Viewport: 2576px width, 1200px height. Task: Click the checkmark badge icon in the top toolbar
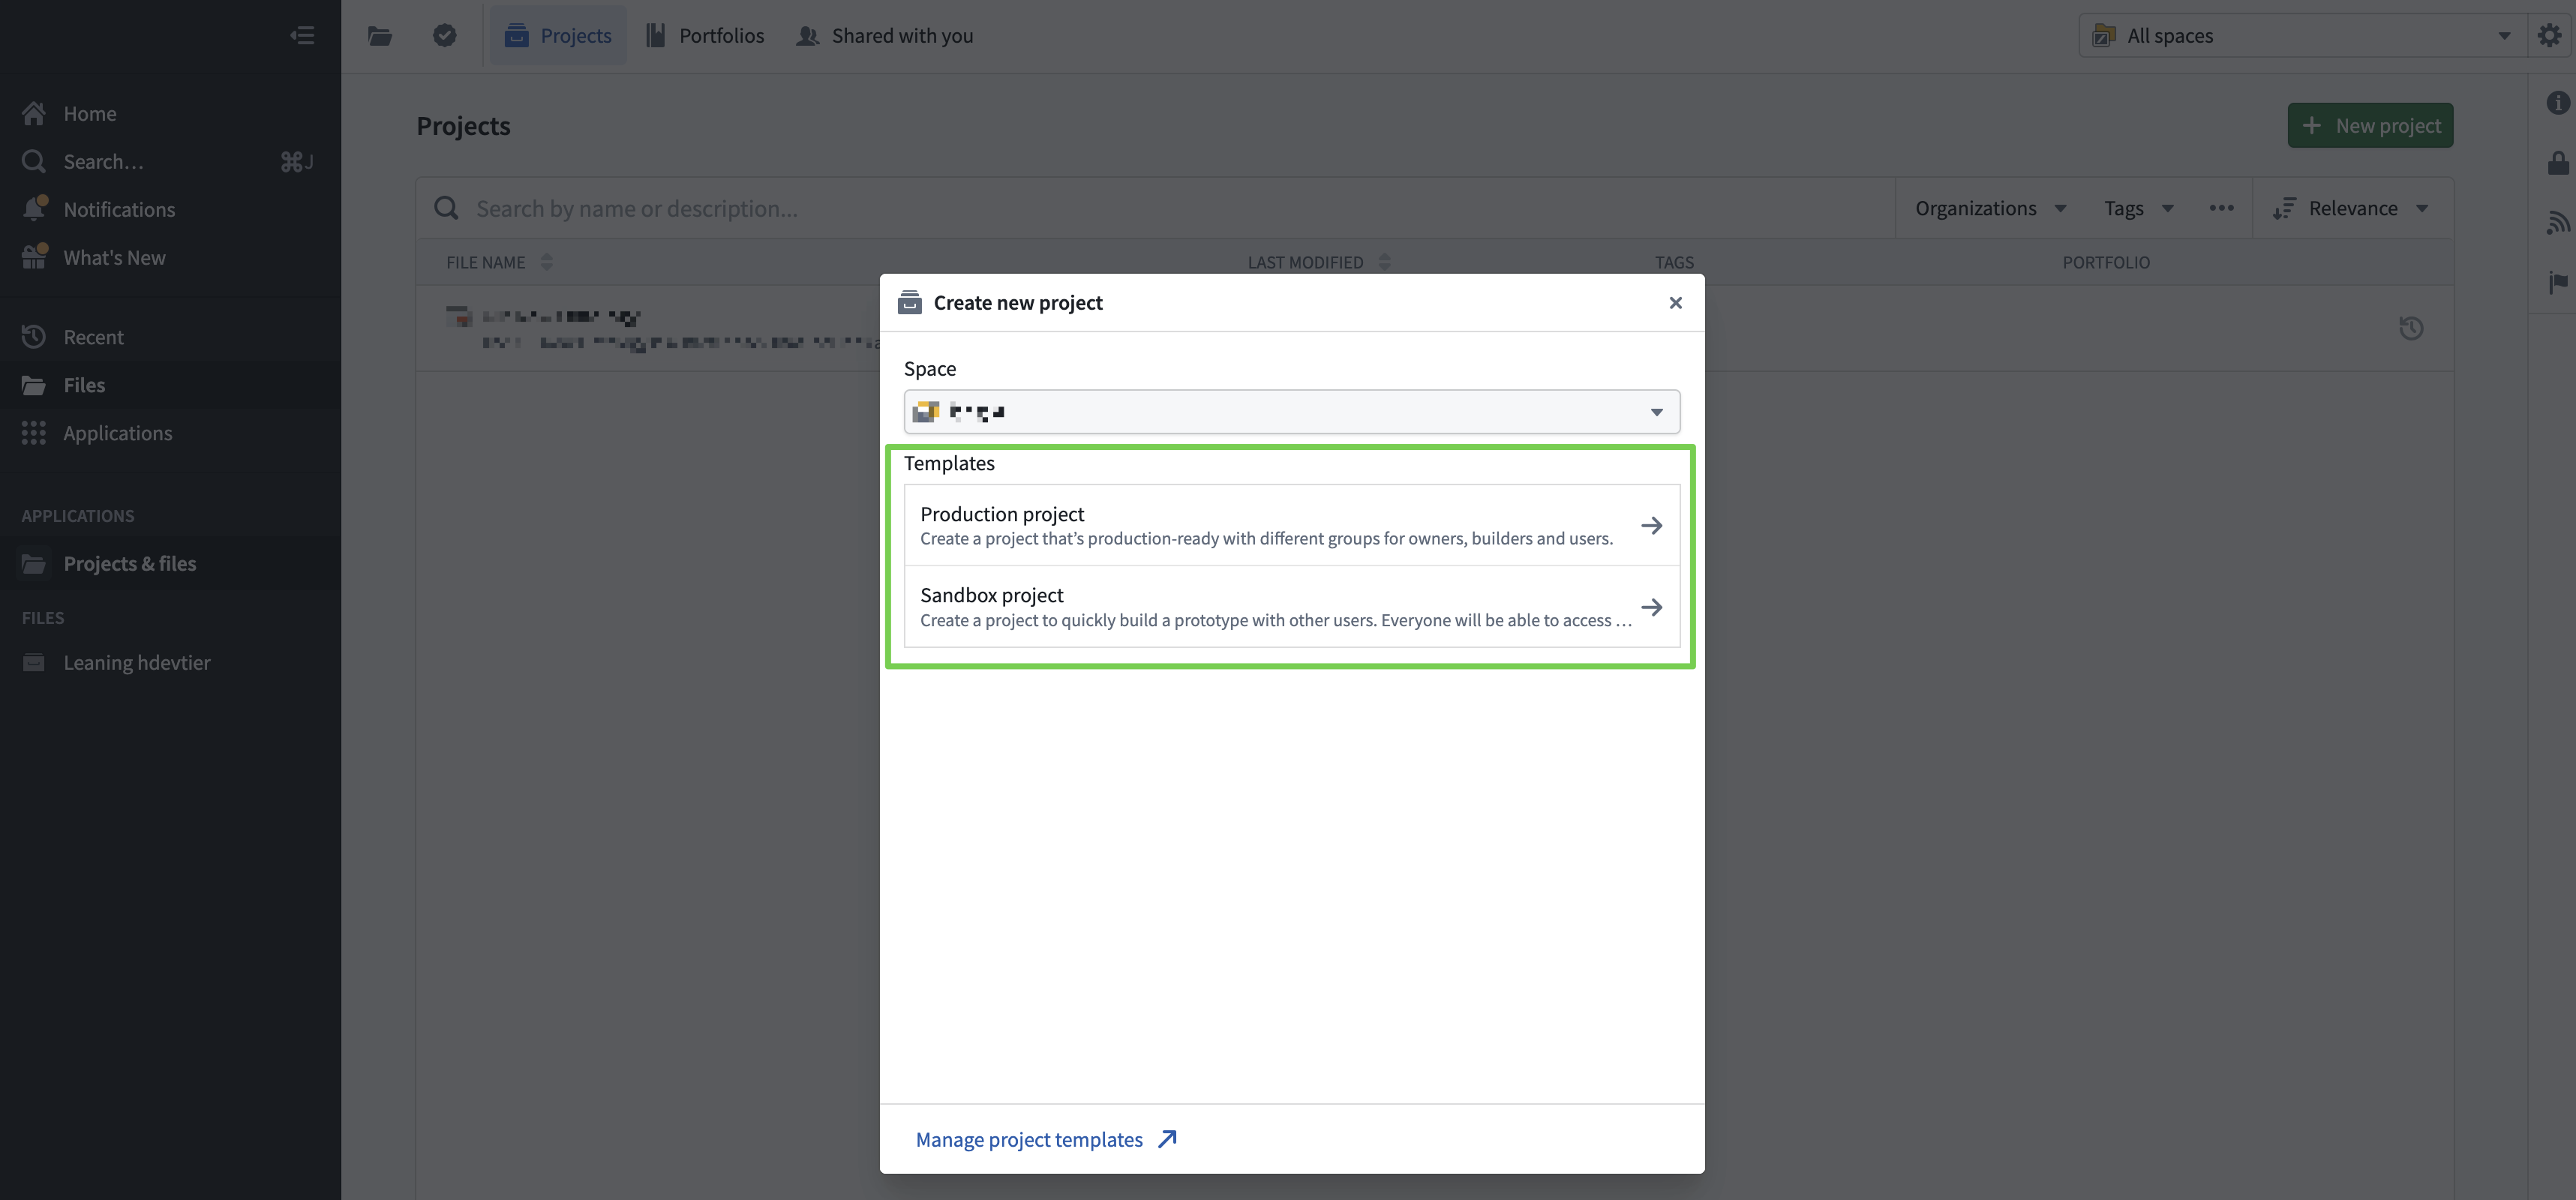pos(444,36)
